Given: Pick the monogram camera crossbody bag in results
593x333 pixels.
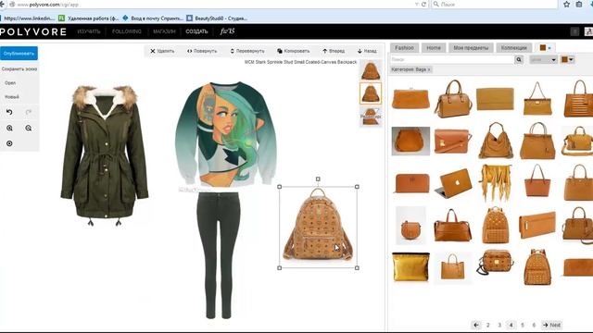Looking at the screenshot, I should [x=496, y=262].
